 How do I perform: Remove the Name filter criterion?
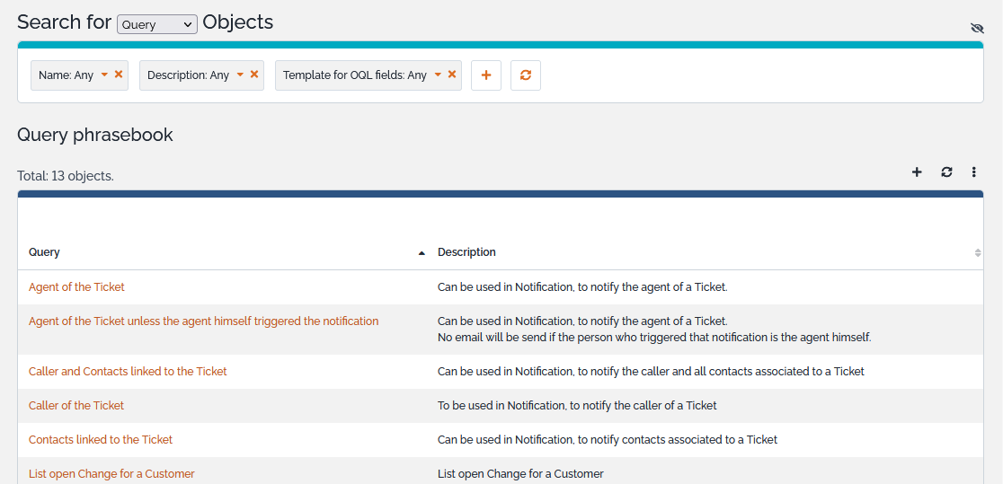click(x=119, y=75)
